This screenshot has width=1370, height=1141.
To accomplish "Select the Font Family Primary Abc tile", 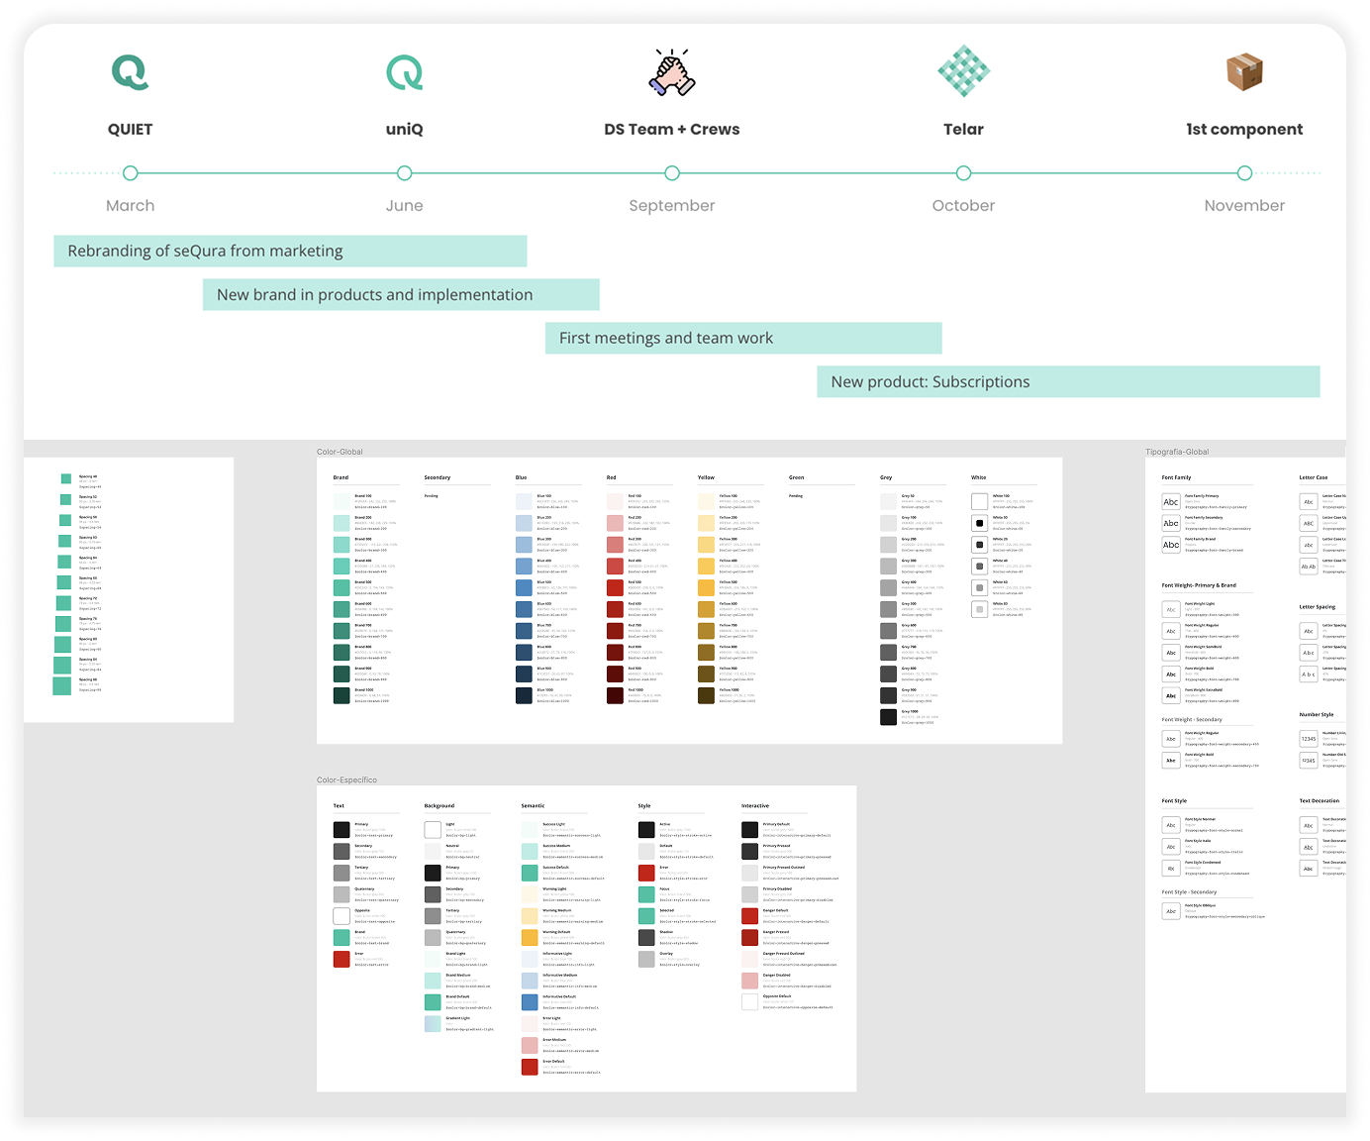I will click(x=1171, y=502).
